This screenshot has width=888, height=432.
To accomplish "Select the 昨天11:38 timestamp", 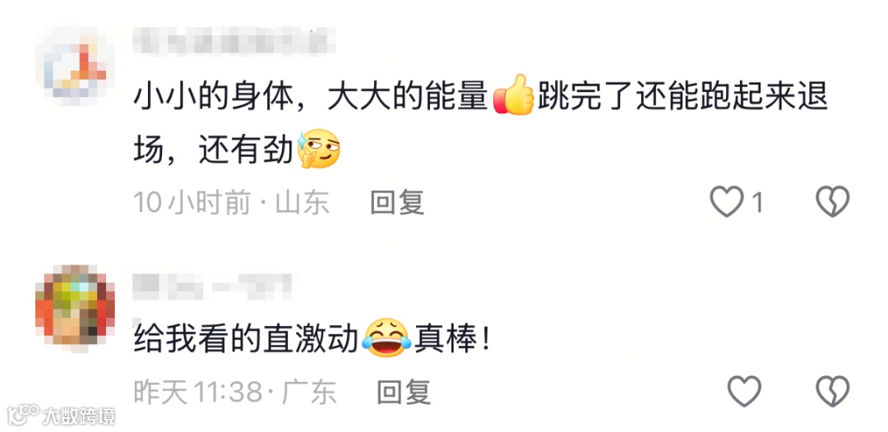I will (x=198, y=392).
